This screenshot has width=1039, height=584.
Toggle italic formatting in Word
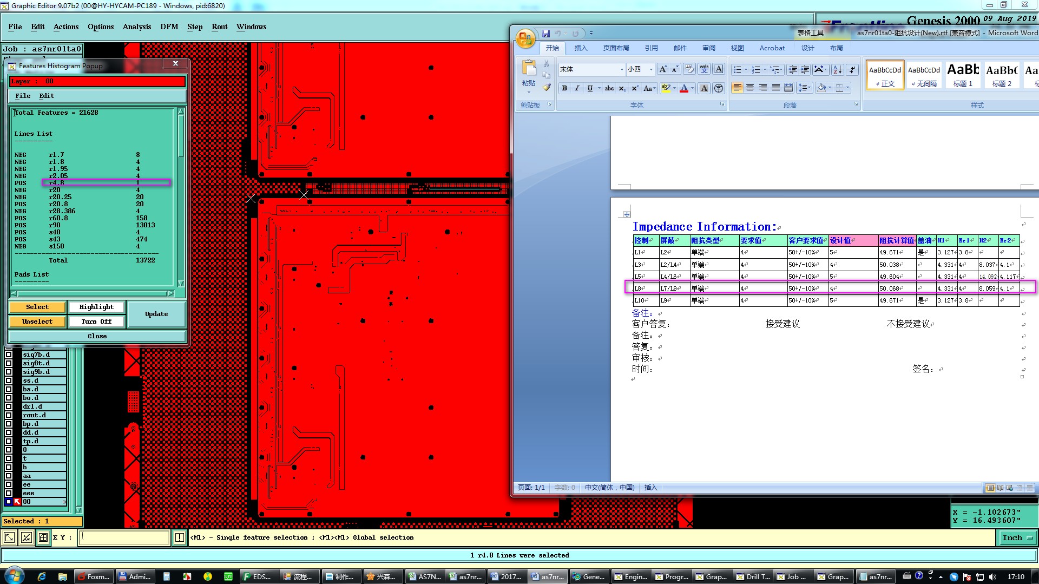577,88
